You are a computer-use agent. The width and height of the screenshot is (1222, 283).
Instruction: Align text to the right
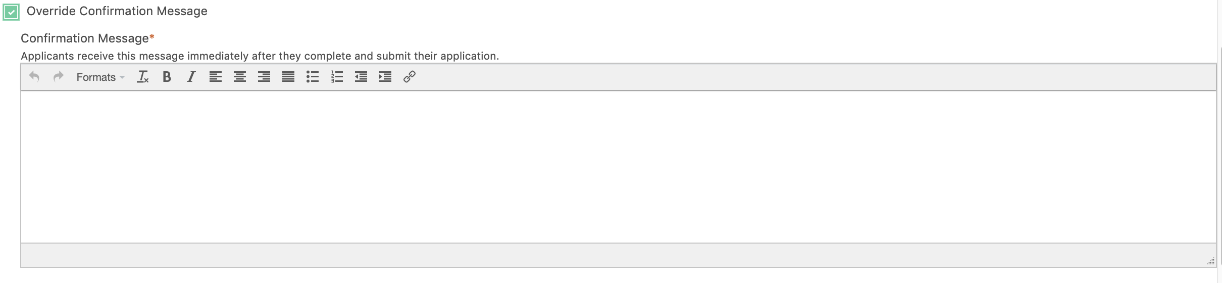264,77
